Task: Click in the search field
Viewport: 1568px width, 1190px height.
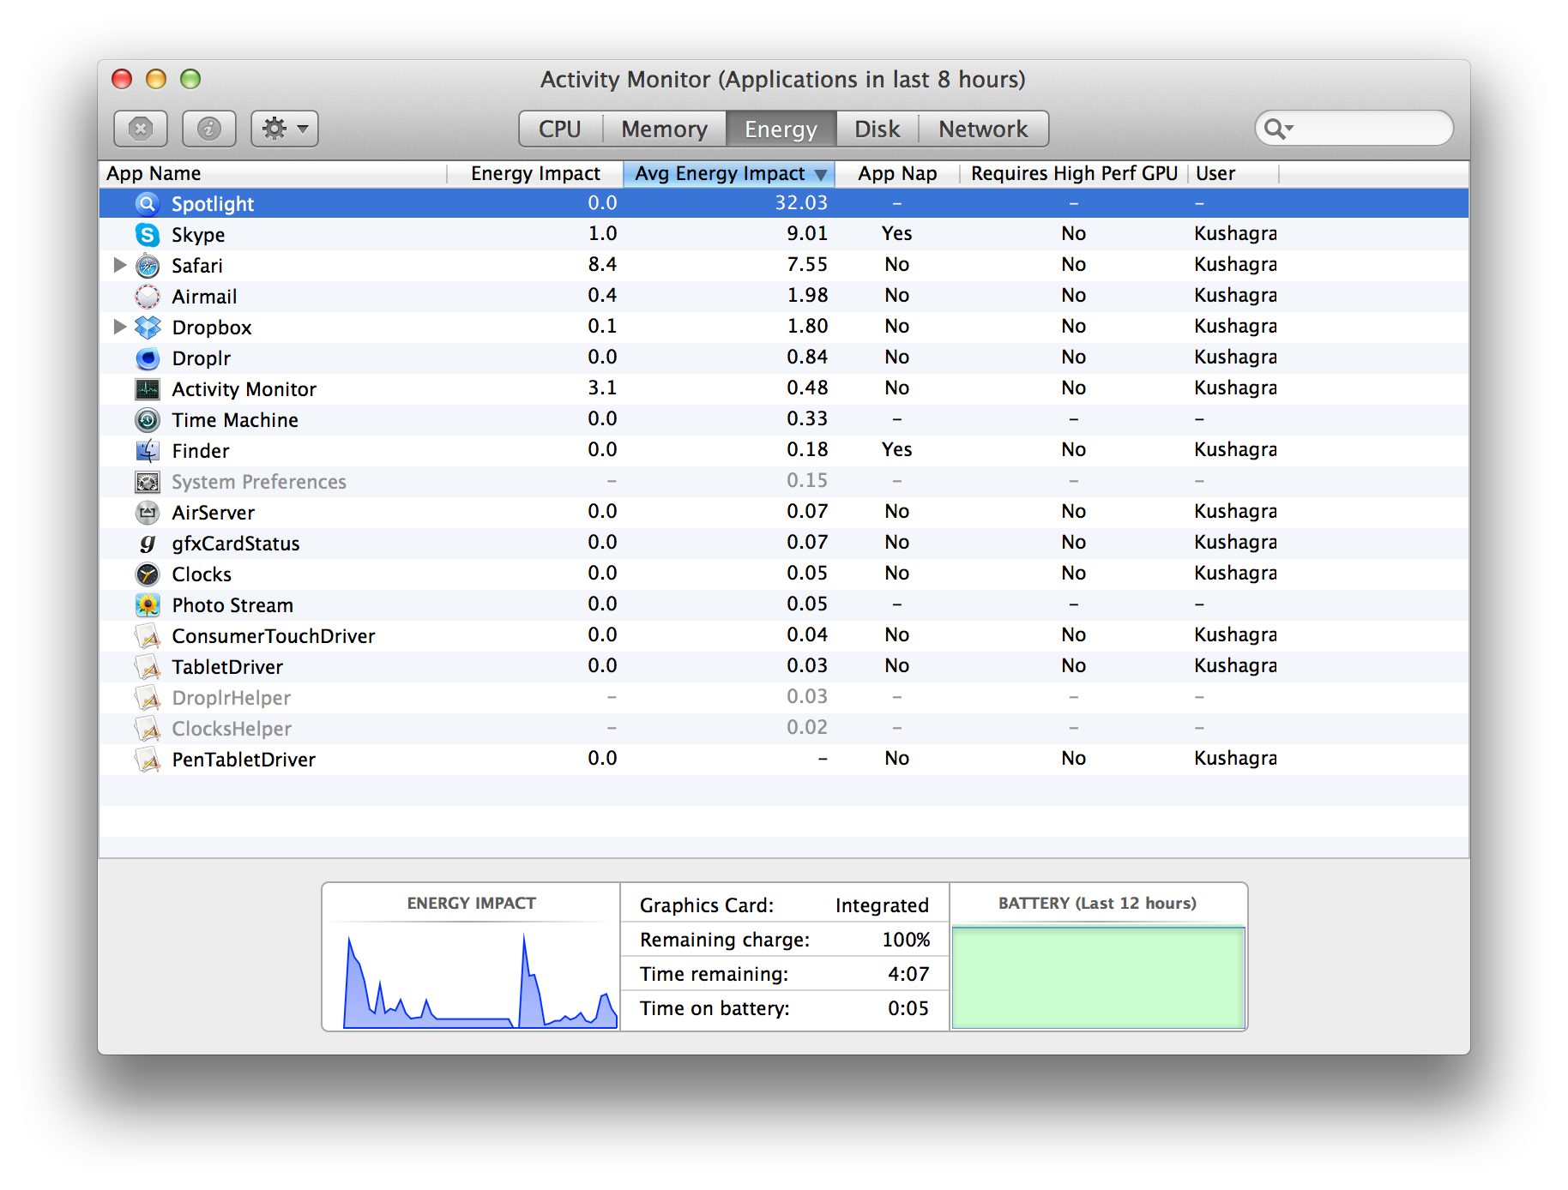Action: pyautogui.click(x=1354, y=129)
